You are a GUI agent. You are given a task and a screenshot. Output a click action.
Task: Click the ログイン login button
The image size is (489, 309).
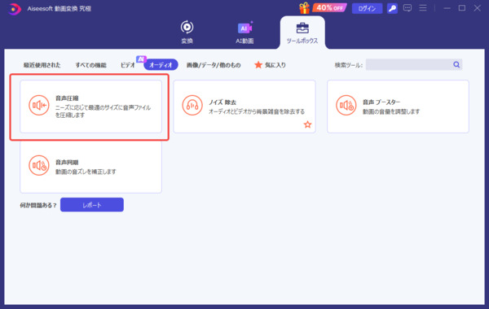(367, 8)
